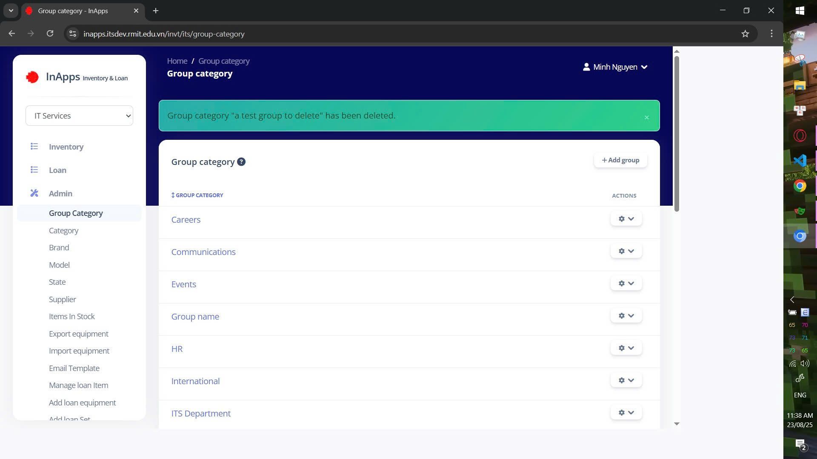Image resolution: width=817 pixels, height=459 pixels.
Task: Open the actions gear dropdown for Careers
Action: [x=626, y=219]
